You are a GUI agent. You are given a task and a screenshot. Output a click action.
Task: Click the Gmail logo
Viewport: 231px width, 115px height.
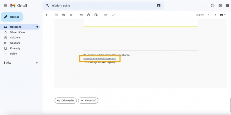point(19,5)
